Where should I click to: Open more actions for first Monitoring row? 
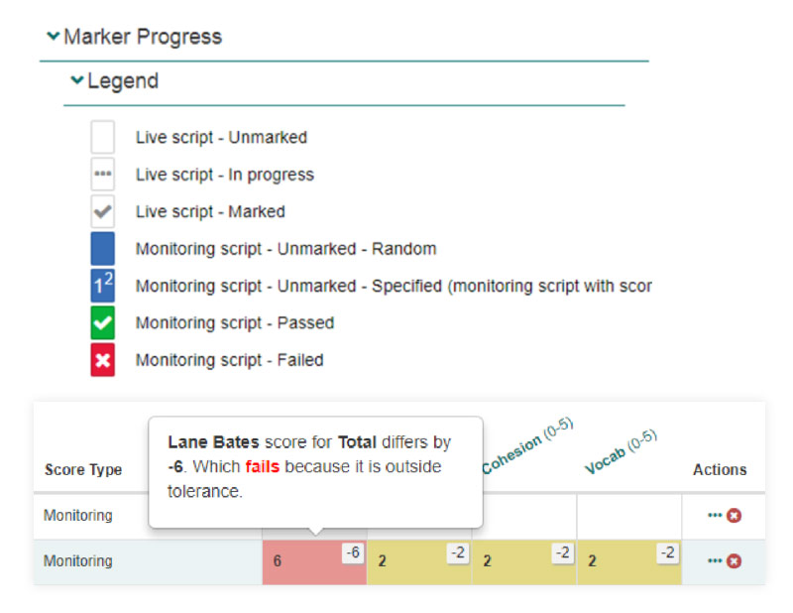point(715,516)
